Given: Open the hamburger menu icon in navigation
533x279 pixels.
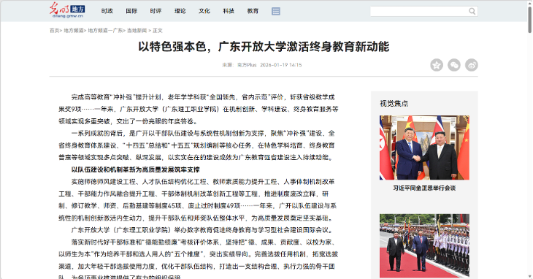Looking at the screenshot, I should click(x=276, y=11).
